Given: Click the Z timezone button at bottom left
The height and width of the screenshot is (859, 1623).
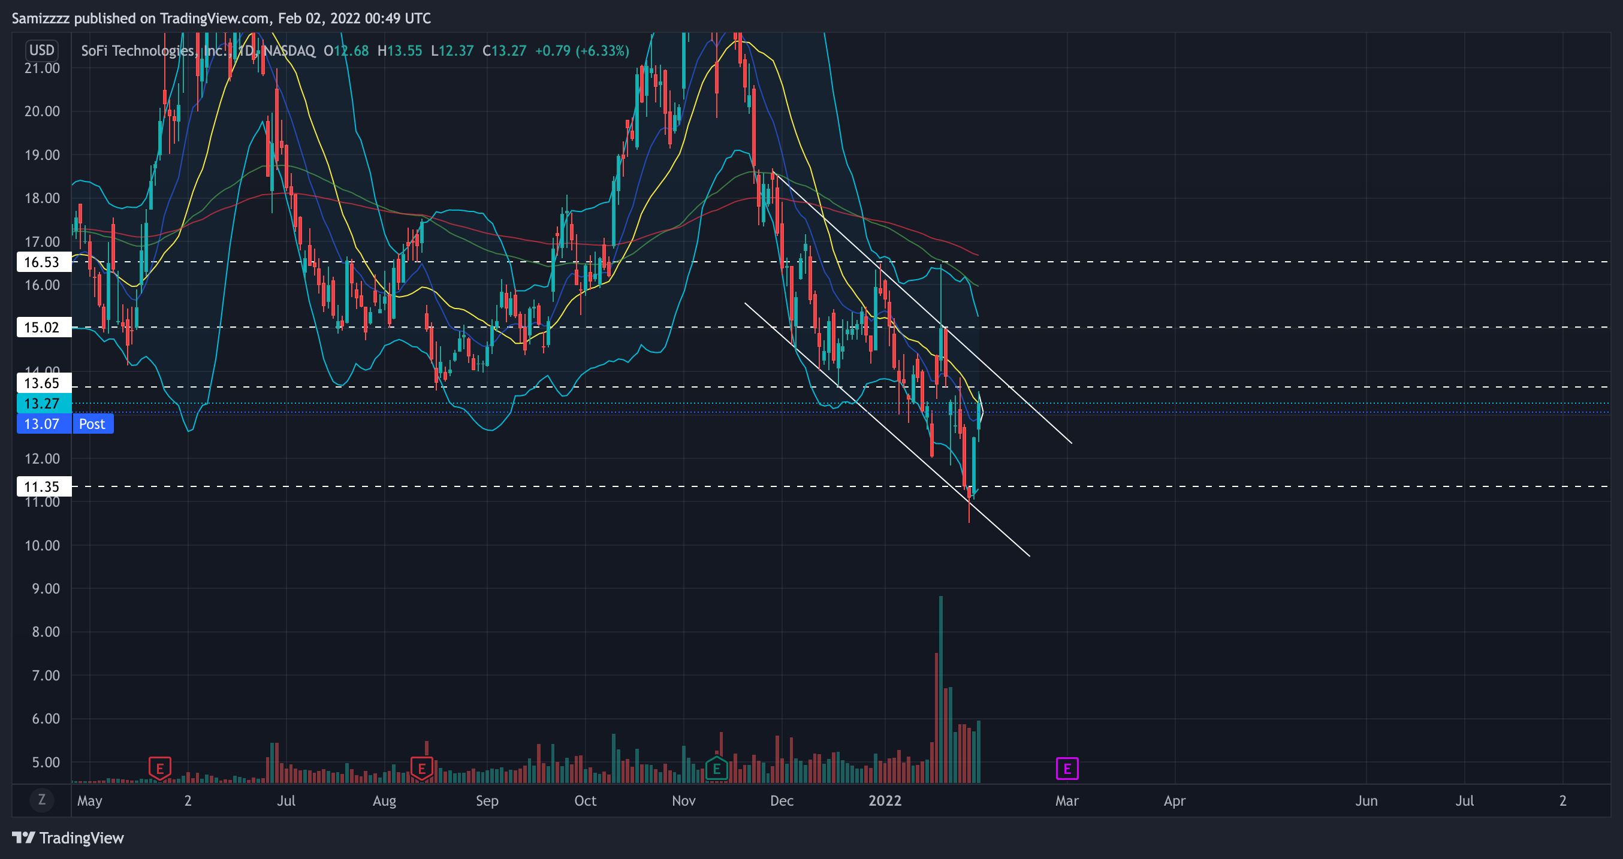Looking at the screenshot, I should coord(41,800).
